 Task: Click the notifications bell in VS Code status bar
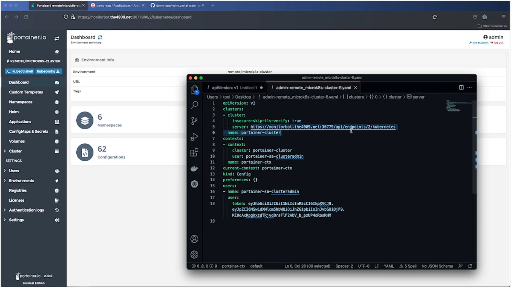(x=470, y=266)
